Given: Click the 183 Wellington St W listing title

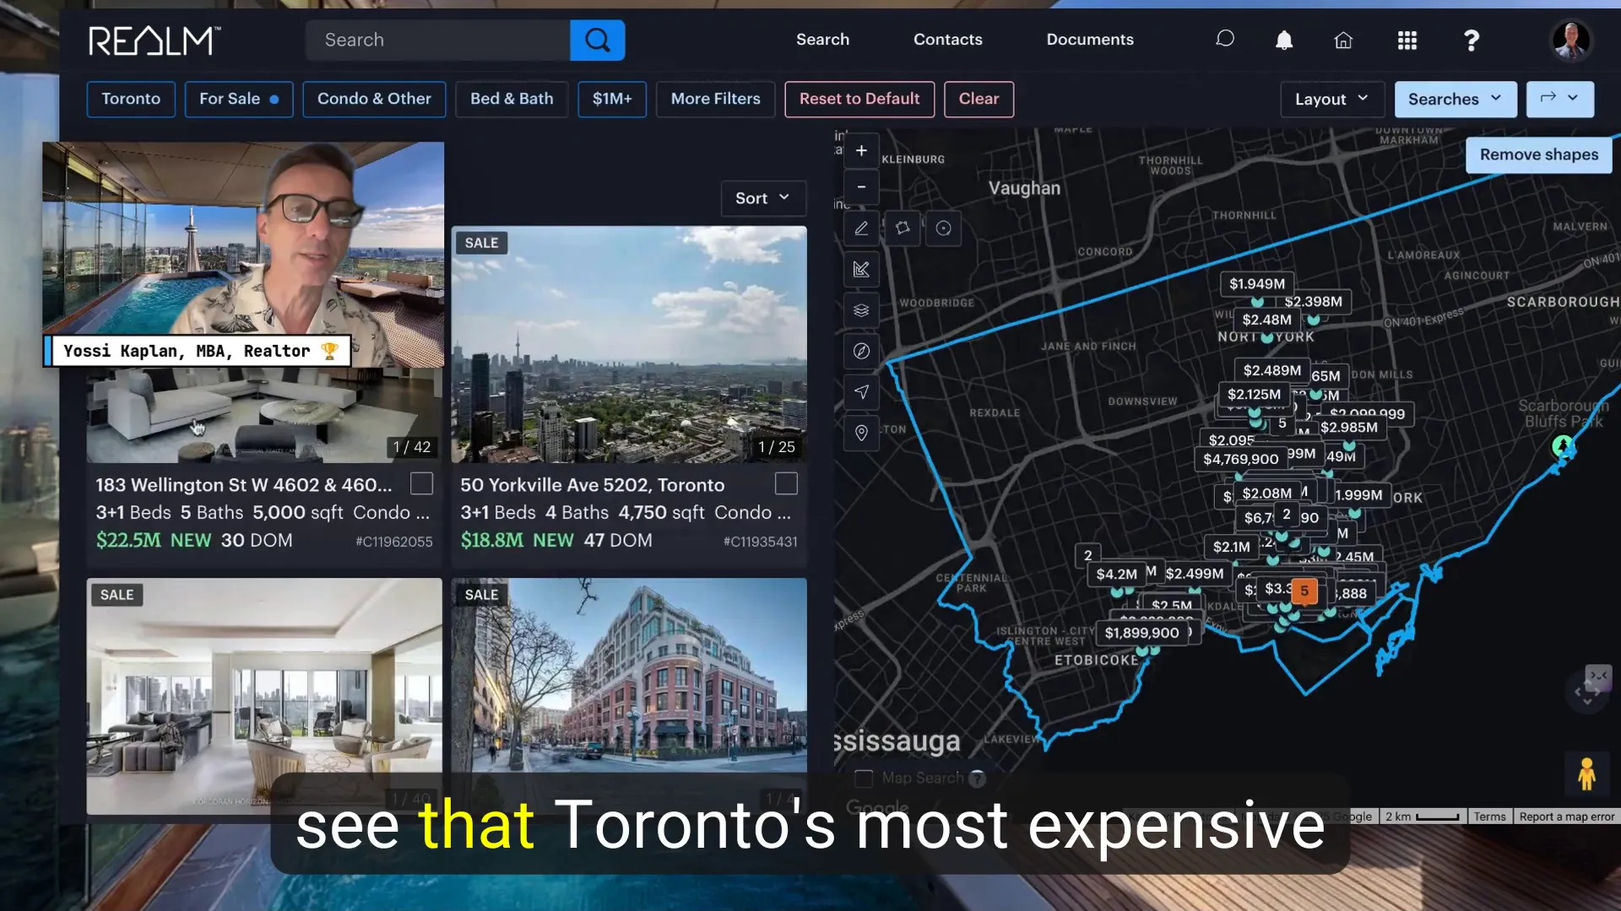Looking at the screenshot, I should pyautogui.click(x=244, y=485).
